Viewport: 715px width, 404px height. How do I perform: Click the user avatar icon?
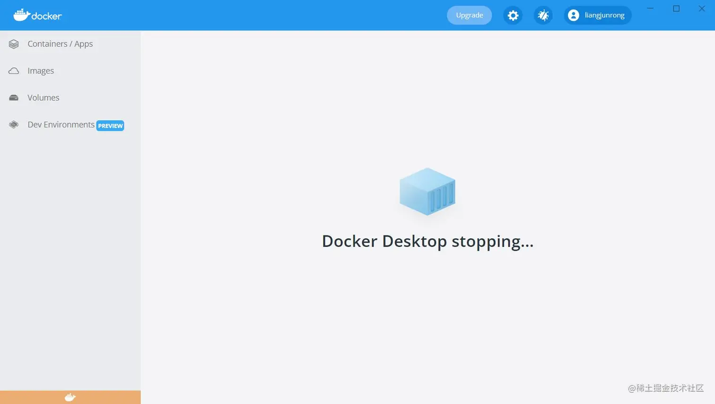tap(573, 15)
